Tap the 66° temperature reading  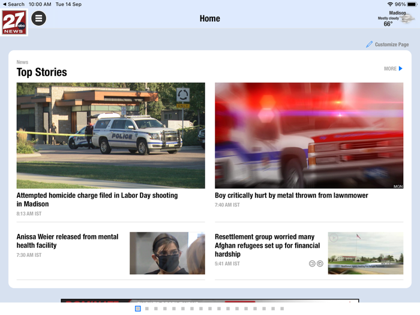(x=388, y=24)
